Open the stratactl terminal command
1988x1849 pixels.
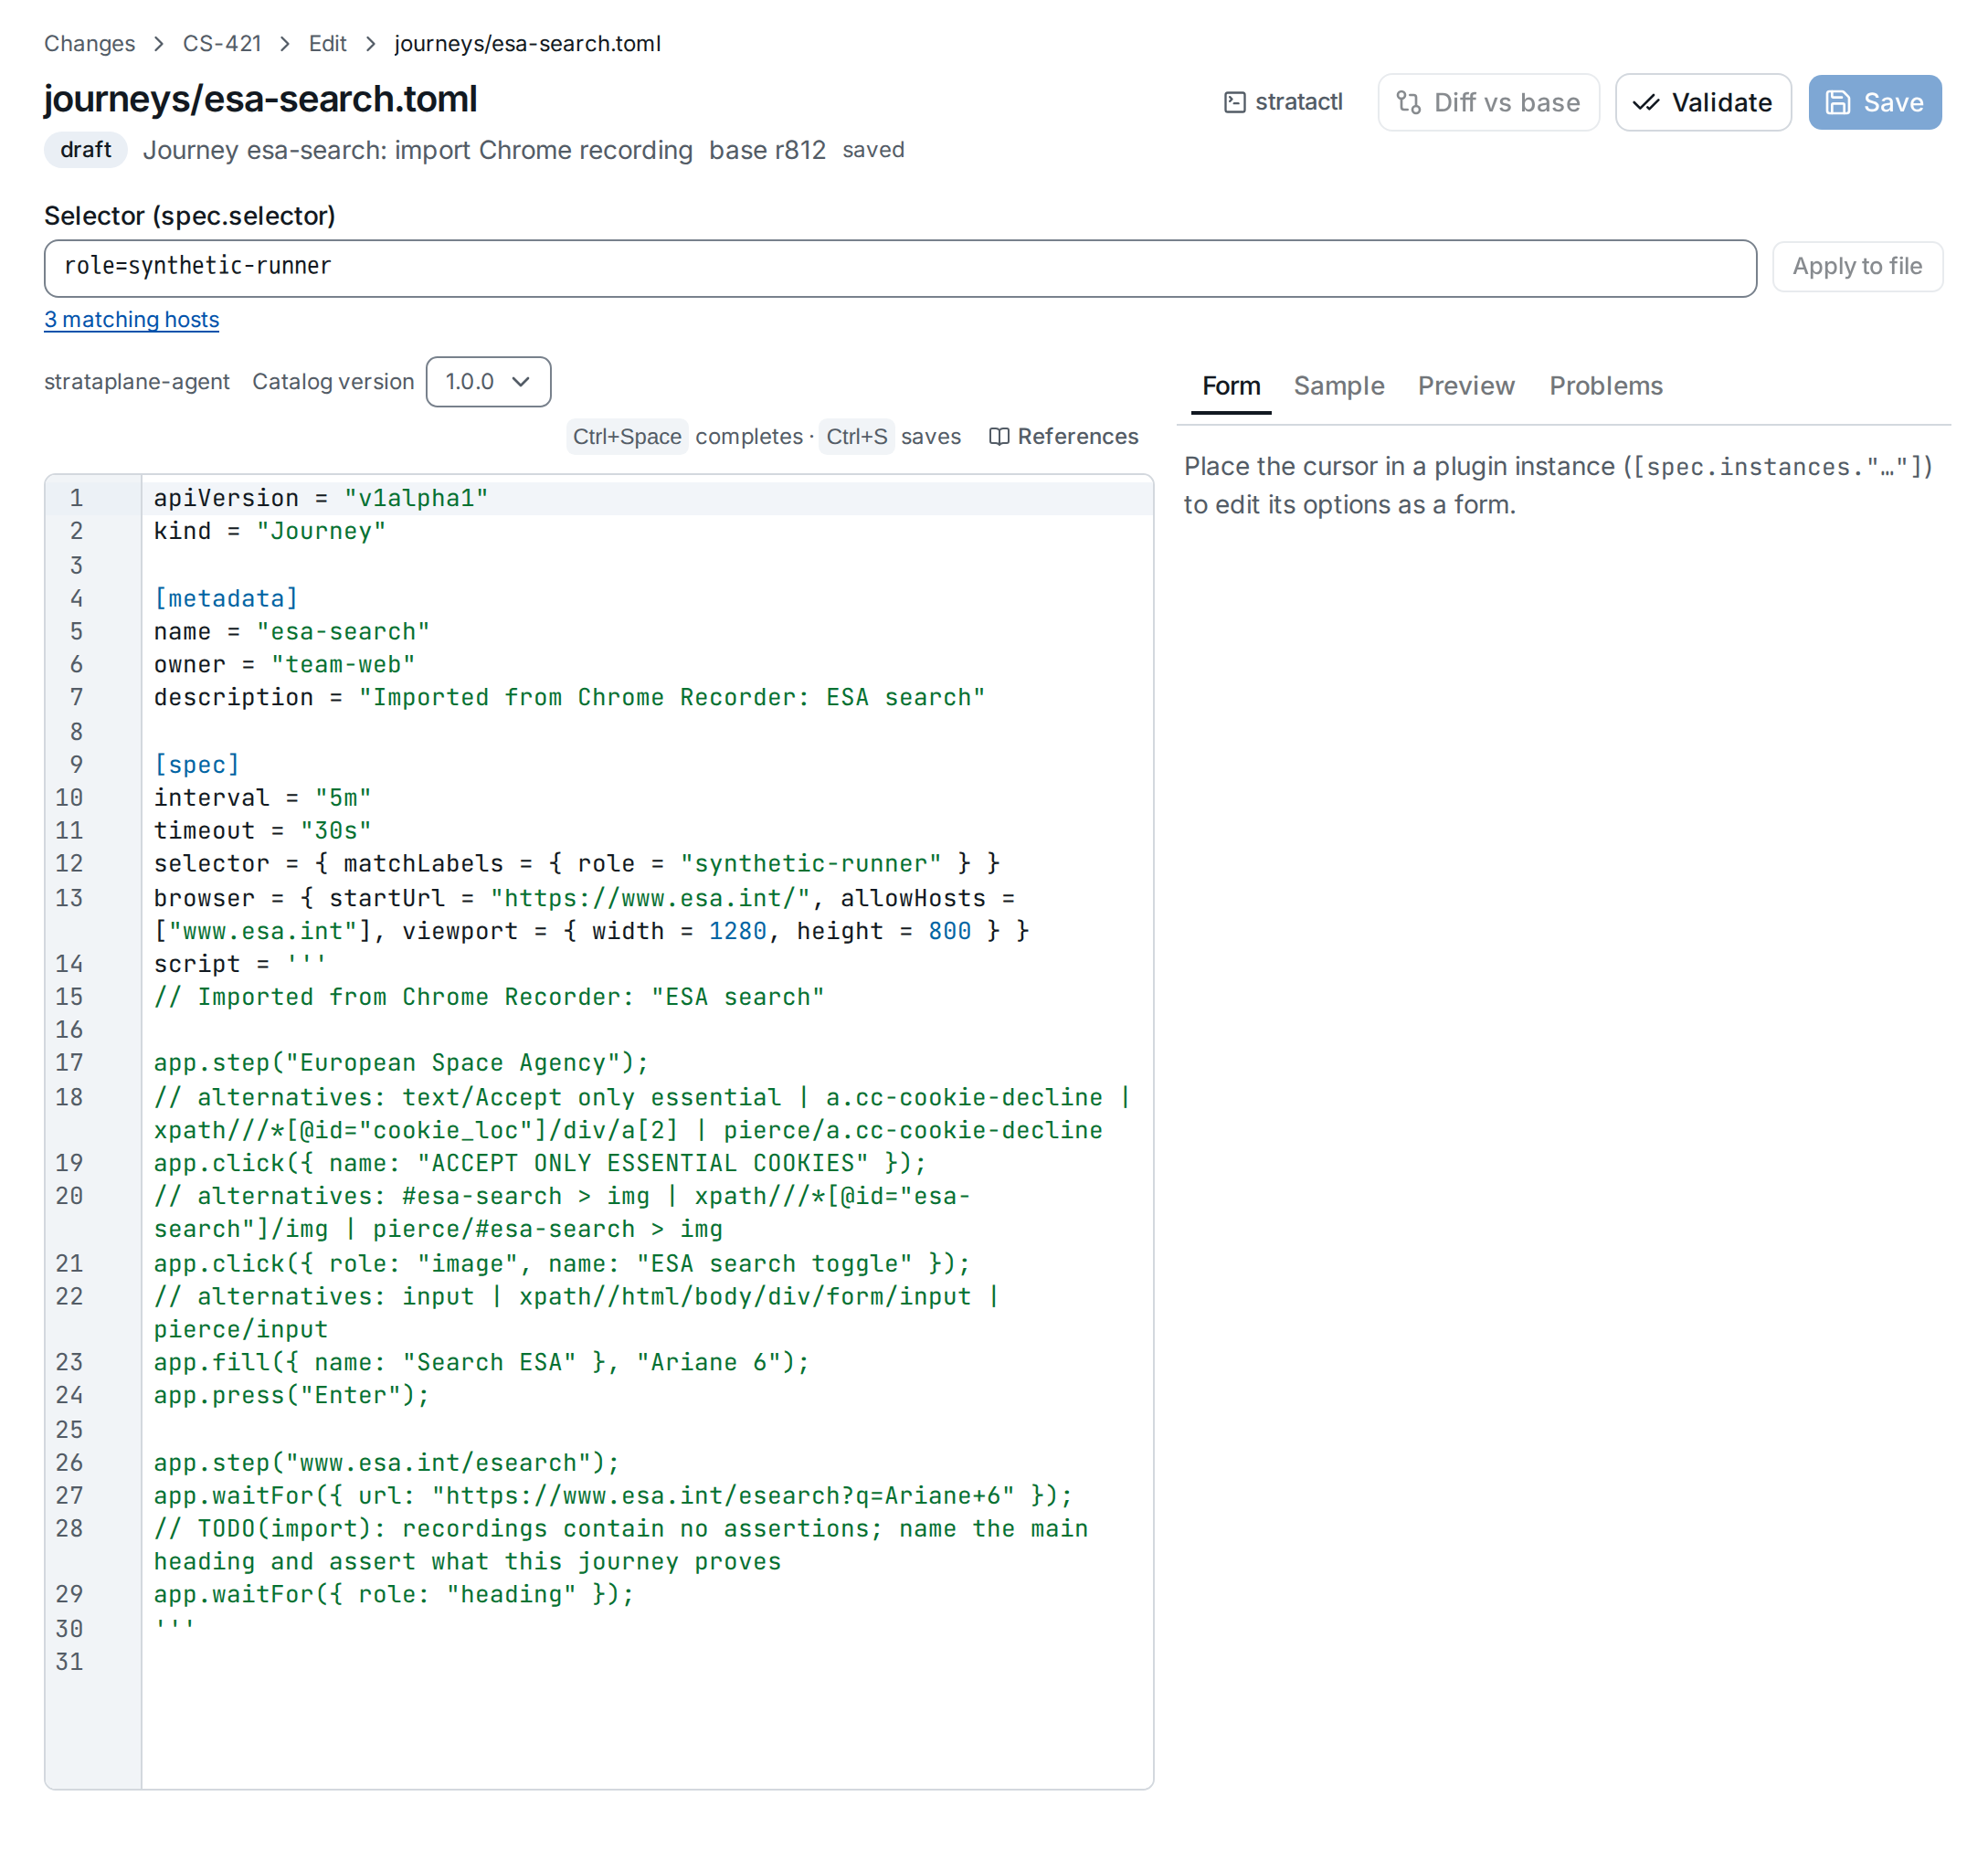(x=1283, y=102)
